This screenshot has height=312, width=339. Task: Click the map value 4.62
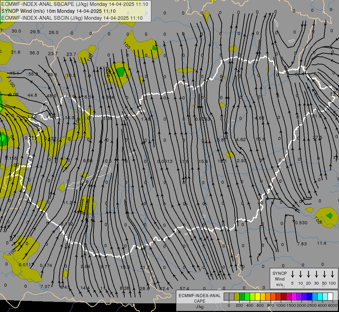(x=241, y=140)
